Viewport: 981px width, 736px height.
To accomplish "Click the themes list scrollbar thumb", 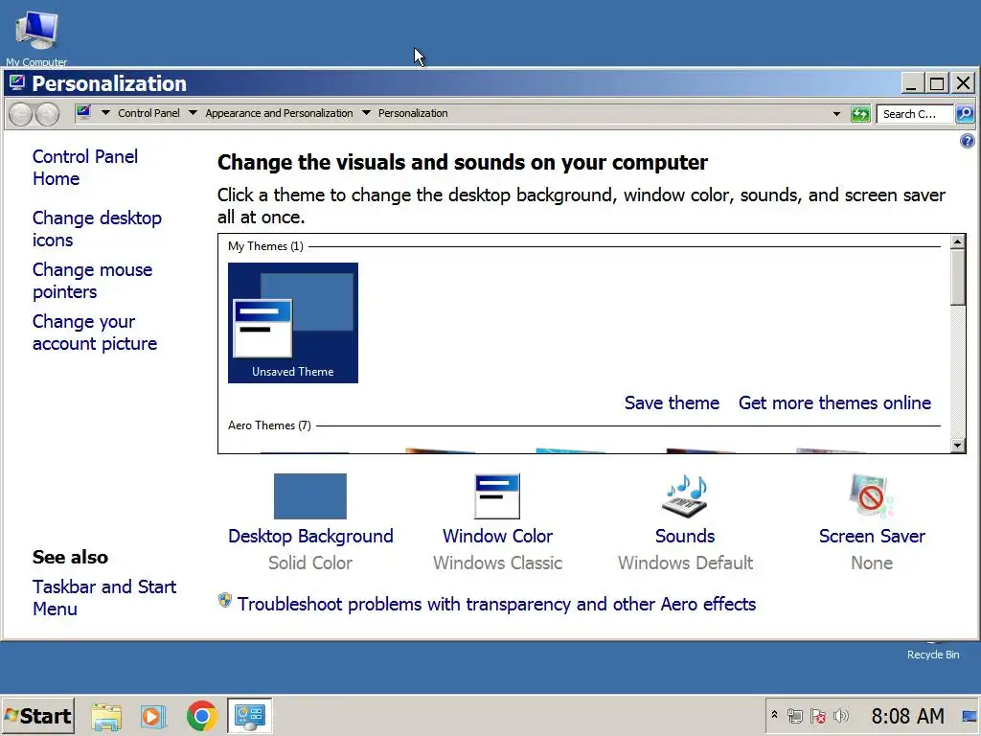I will pos(957,277).
